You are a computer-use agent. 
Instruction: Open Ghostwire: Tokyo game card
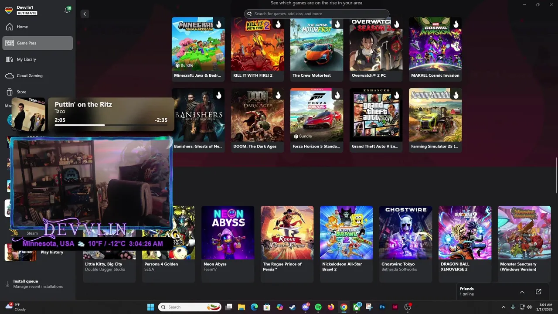point(406,244)
